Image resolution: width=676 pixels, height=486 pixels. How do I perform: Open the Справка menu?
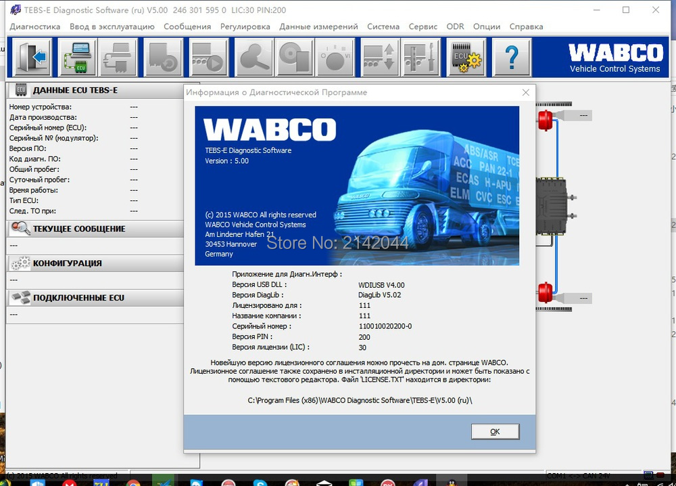(x=526, y=26)
